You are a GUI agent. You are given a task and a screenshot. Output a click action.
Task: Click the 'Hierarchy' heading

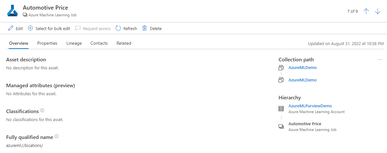pos(290,97)
